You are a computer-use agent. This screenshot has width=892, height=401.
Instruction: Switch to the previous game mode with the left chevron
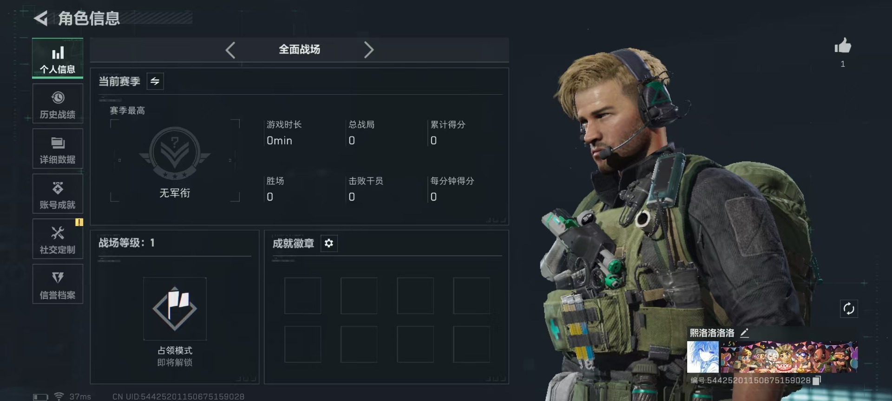[x=230, y=50]
